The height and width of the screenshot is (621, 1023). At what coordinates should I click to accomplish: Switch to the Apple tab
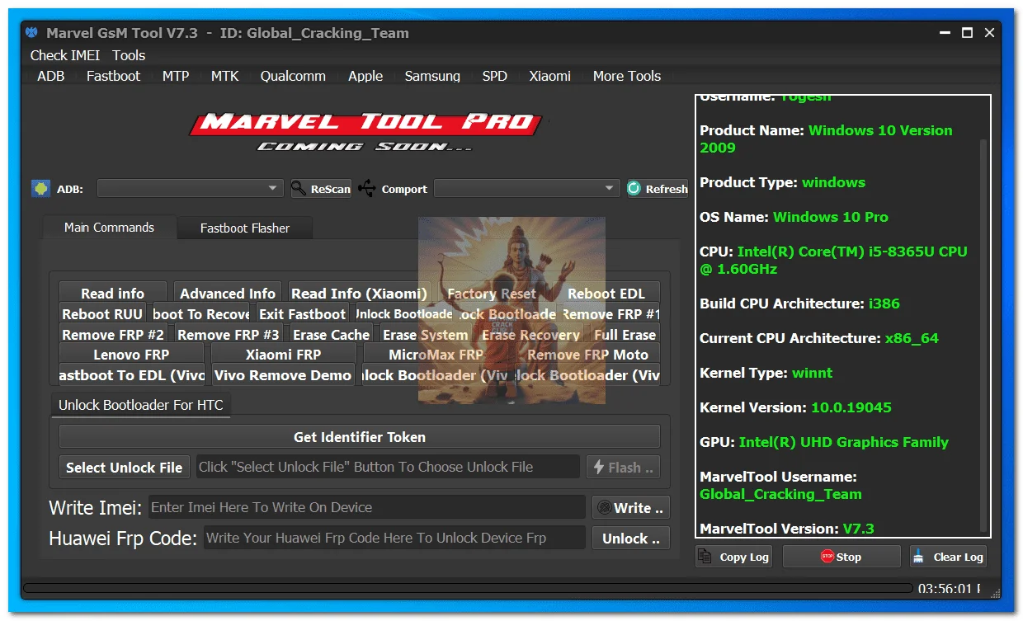[x=365, y=76]
